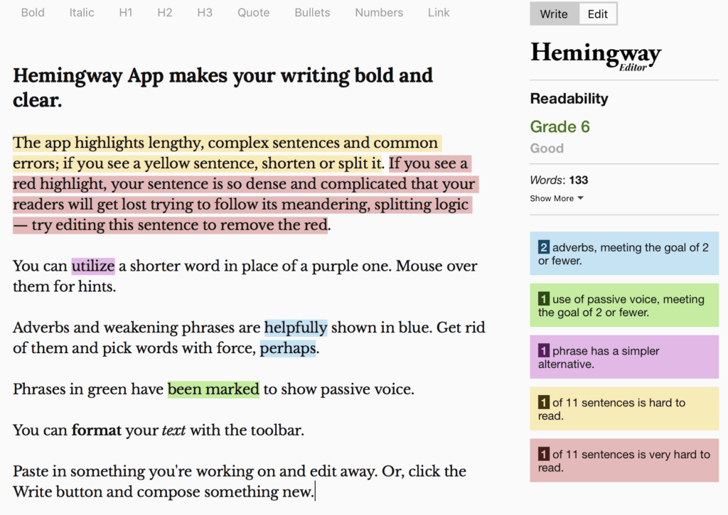Click the passive voice count badge
Viewport: 728px width, 515px height.
coord(544,299)
